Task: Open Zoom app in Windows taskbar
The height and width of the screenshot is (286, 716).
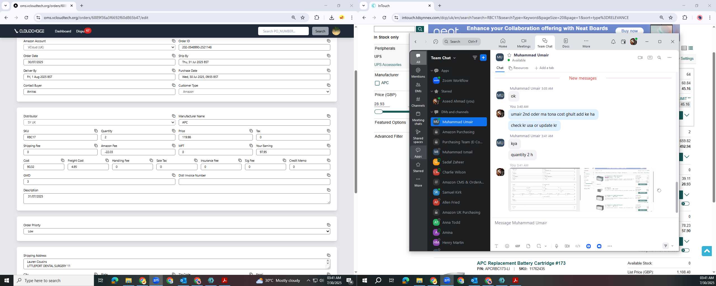Action: (x=156, y=280)
